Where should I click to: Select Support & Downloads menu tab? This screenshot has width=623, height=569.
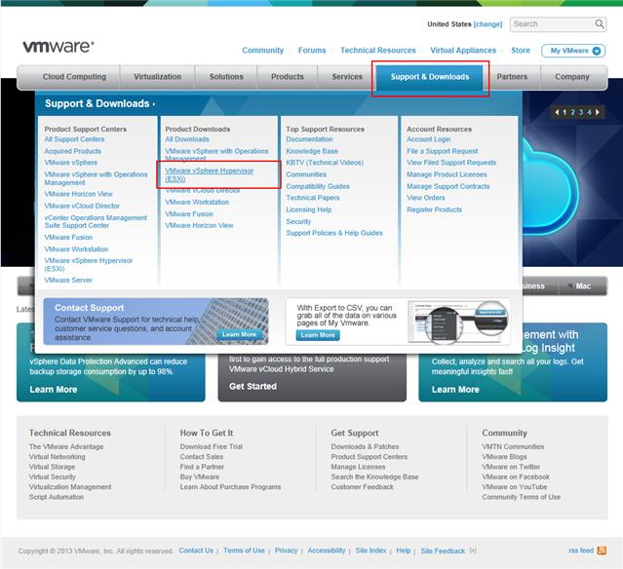430,77
